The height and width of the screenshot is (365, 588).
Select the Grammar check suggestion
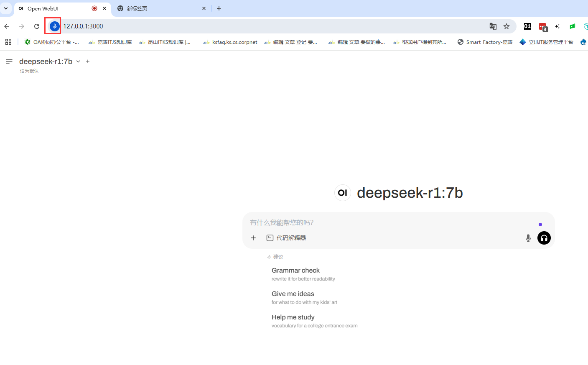303,274
